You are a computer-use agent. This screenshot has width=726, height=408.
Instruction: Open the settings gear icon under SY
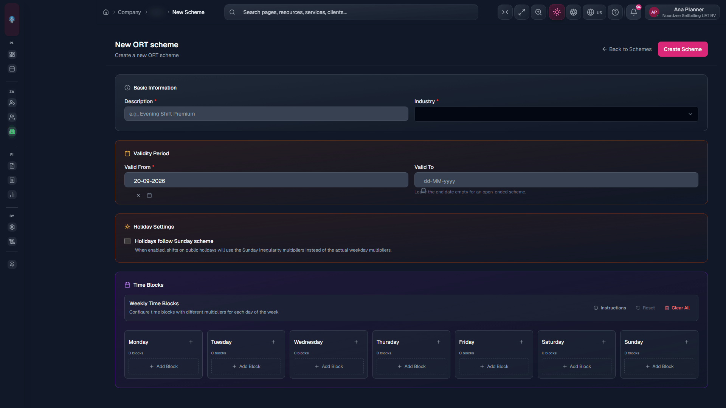click(x=12, y=227)
